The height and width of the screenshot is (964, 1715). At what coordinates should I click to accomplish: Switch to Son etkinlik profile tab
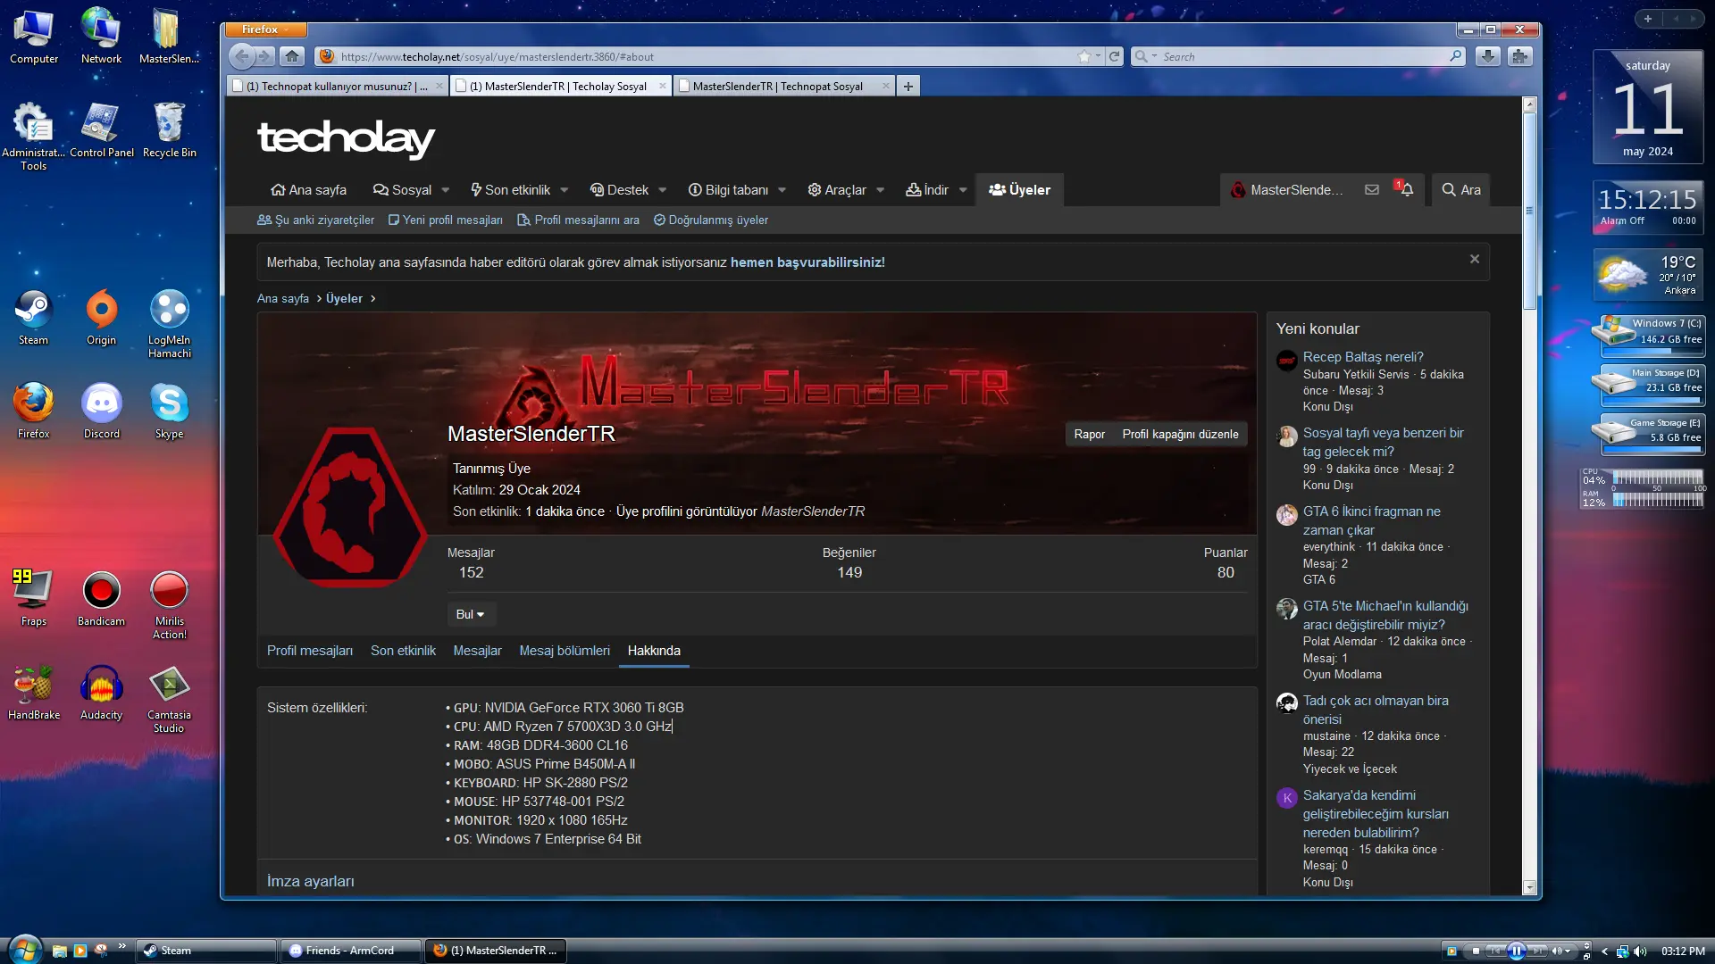[403, 651]
